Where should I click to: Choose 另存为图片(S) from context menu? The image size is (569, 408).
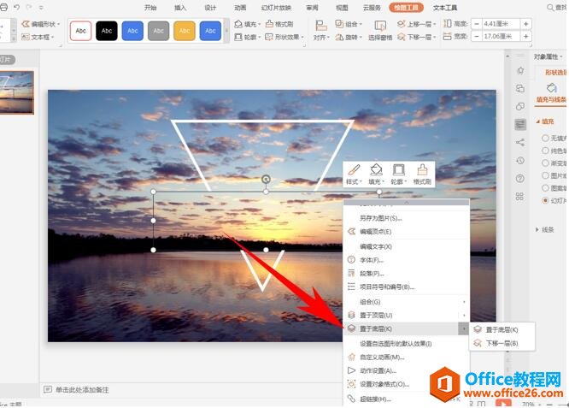click(406, 218)
